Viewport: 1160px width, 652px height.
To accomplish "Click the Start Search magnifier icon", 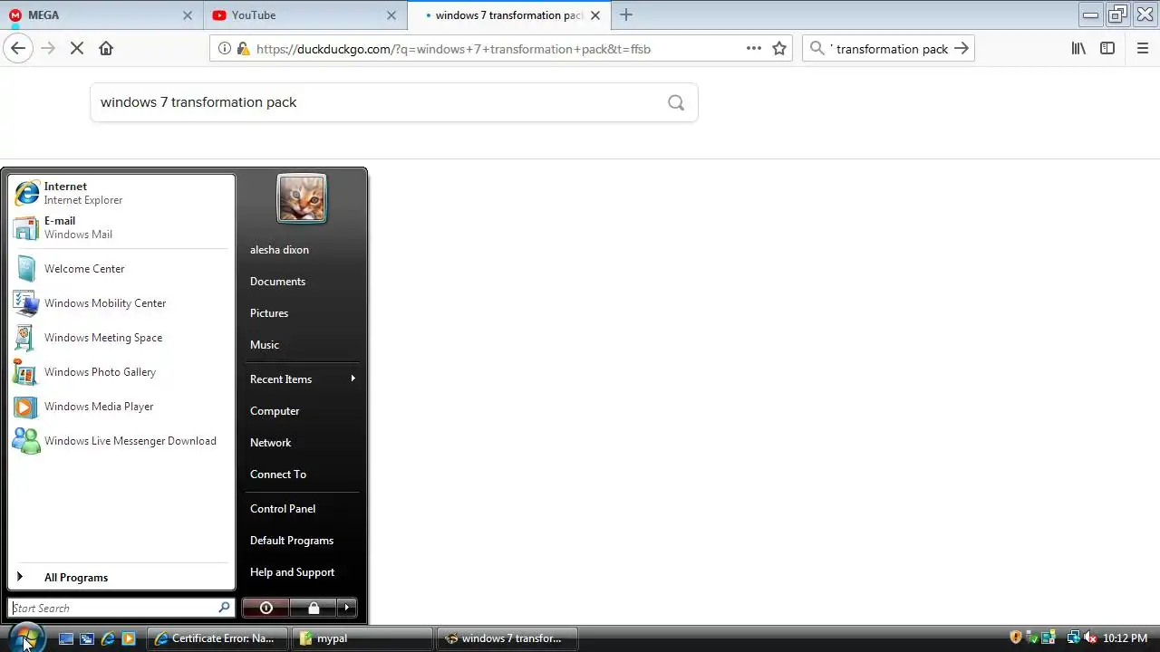I will pos(224,608).
